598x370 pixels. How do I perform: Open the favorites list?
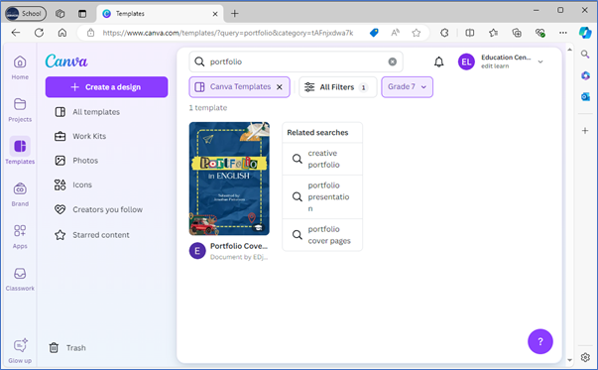click(x=494, y=33)
